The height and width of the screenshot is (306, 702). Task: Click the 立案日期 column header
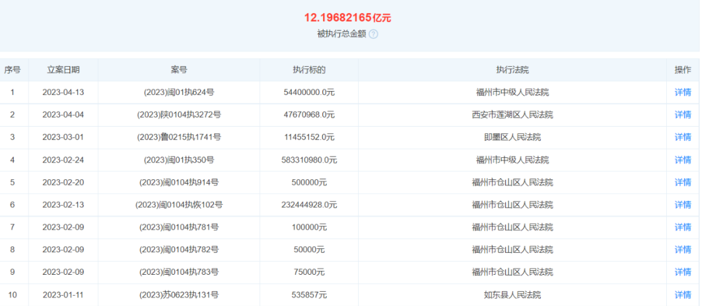63,70
